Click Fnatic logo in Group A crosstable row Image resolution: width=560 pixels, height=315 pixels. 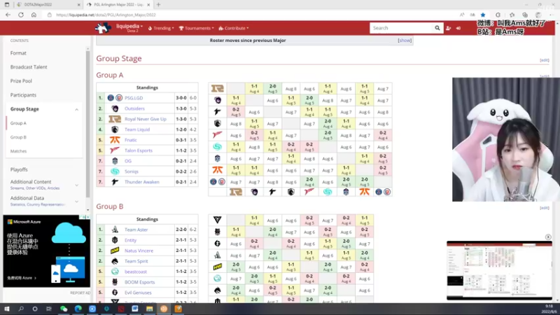click(x=217, y=169)
